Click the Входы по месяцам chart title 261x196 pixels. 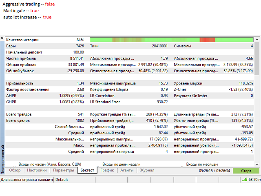202,164
